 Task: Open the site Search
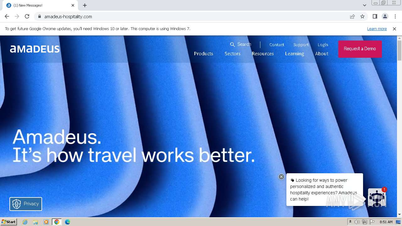(x=241, y=44)
